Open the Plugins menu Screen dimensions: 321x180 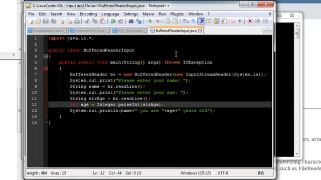[177, 14]
